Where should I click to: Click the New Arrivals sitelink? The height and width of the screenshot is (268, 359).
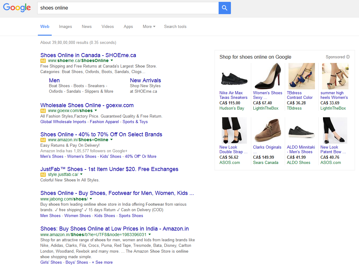click(145, 80)
